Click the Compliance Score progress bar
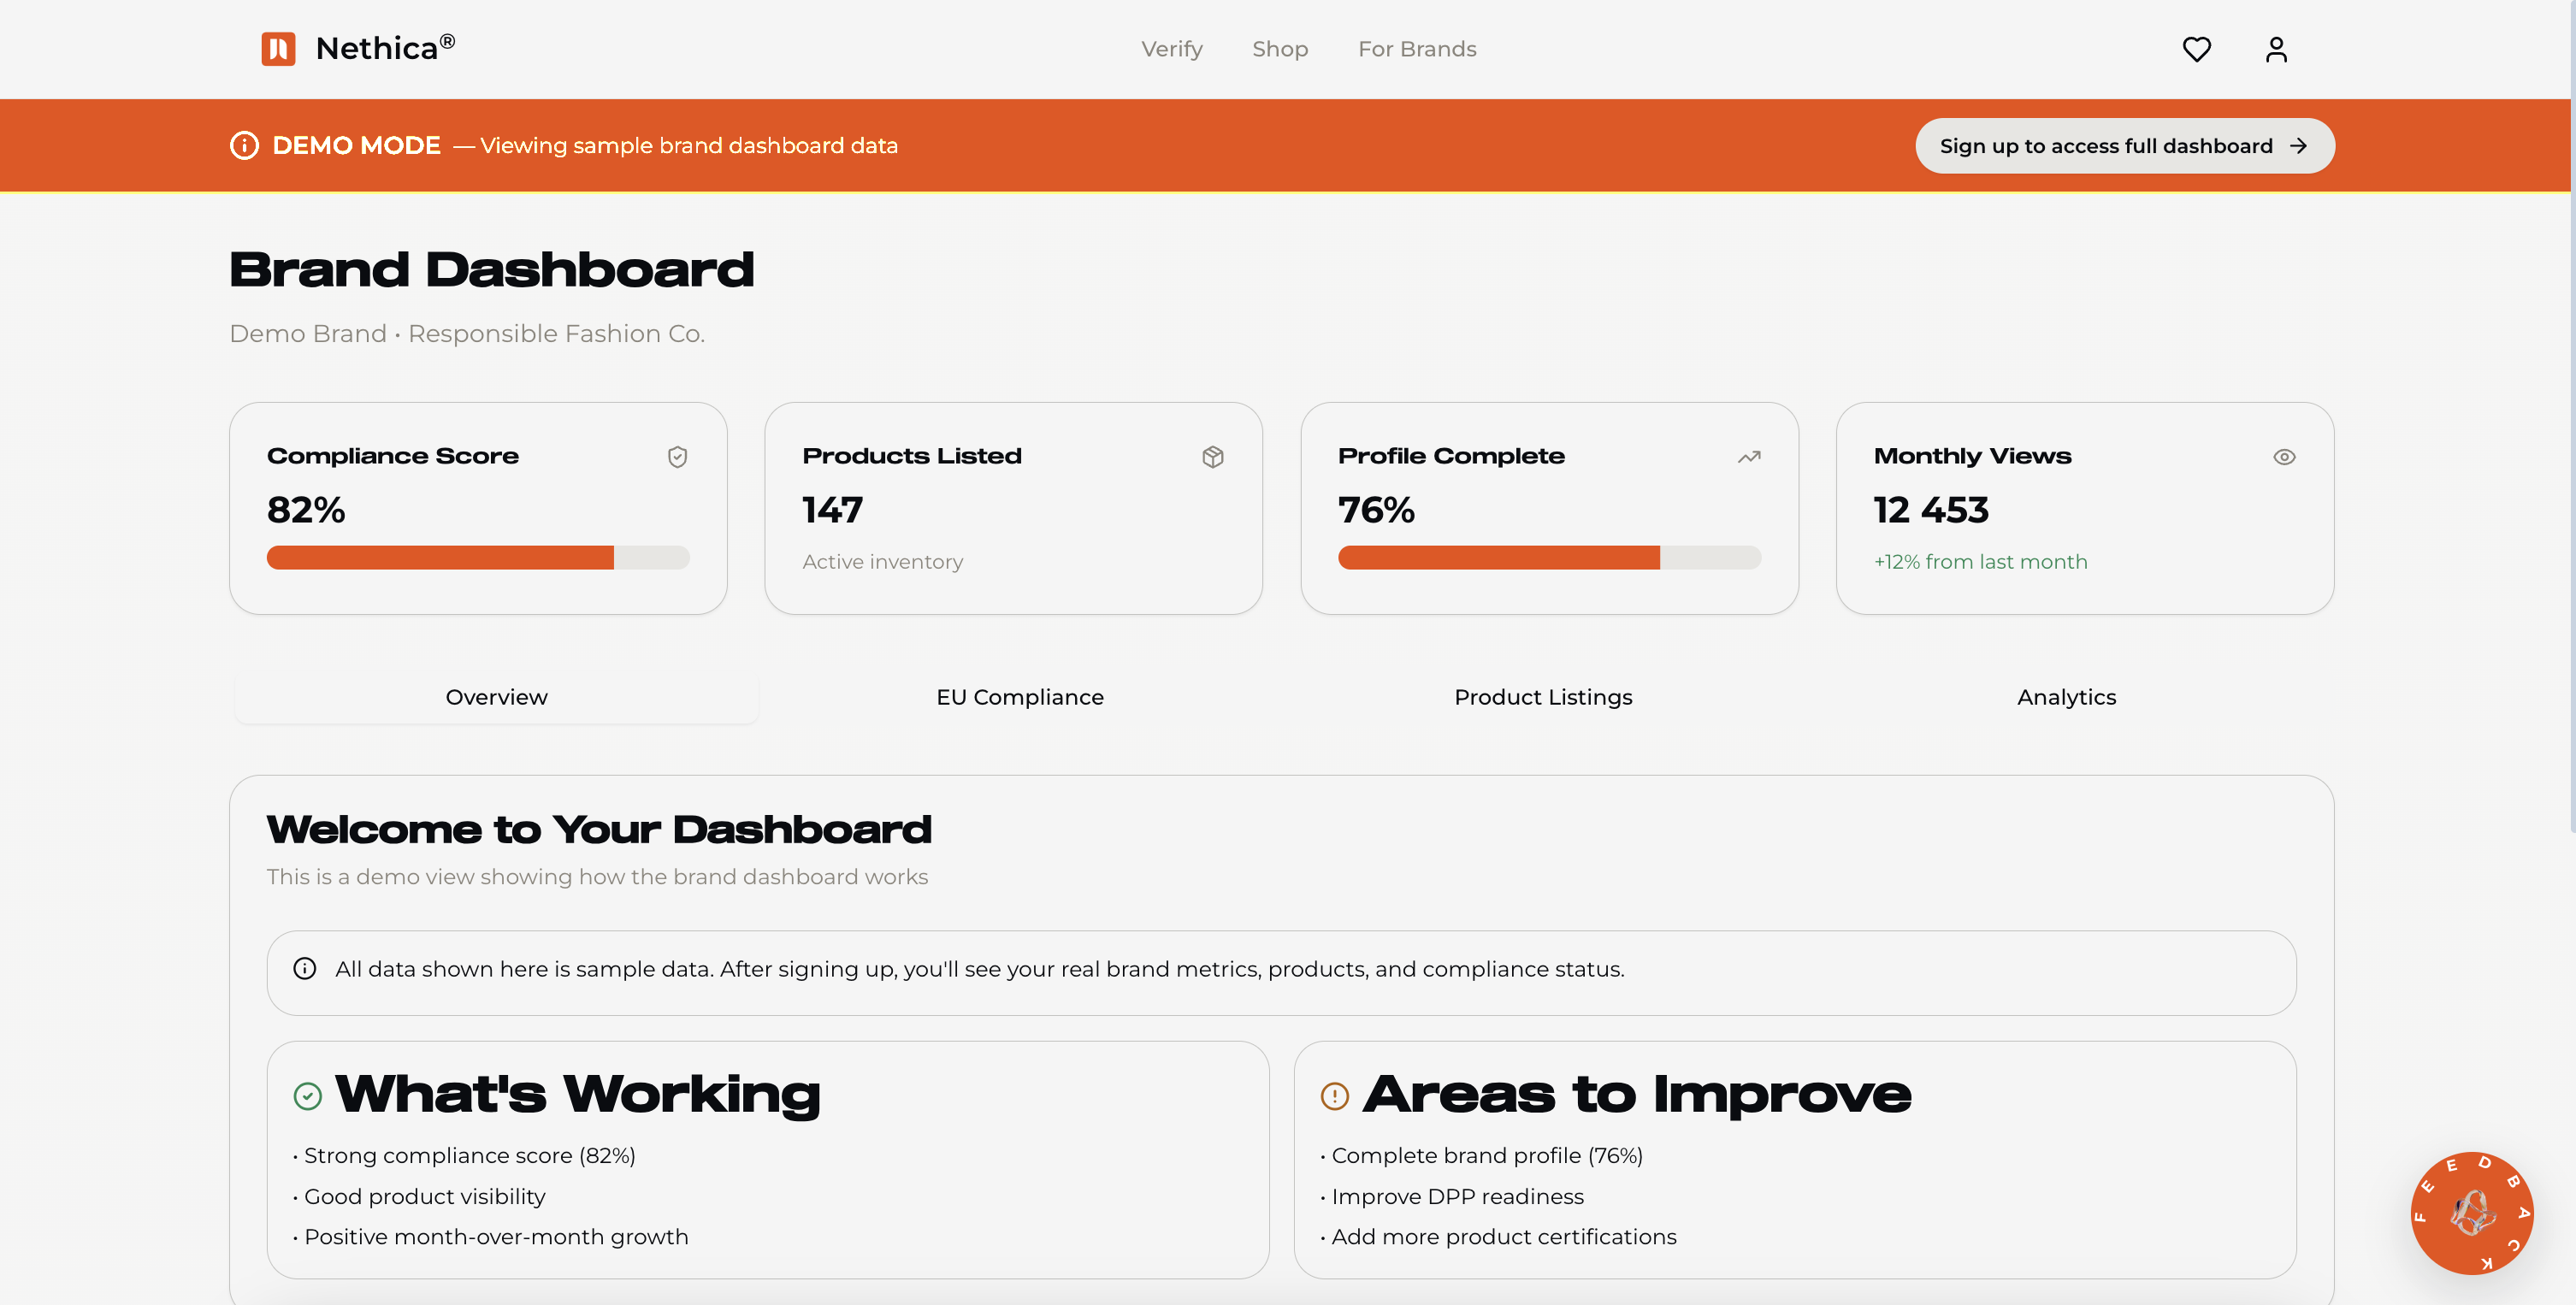2576x1305 pixels. coord(478,558)
